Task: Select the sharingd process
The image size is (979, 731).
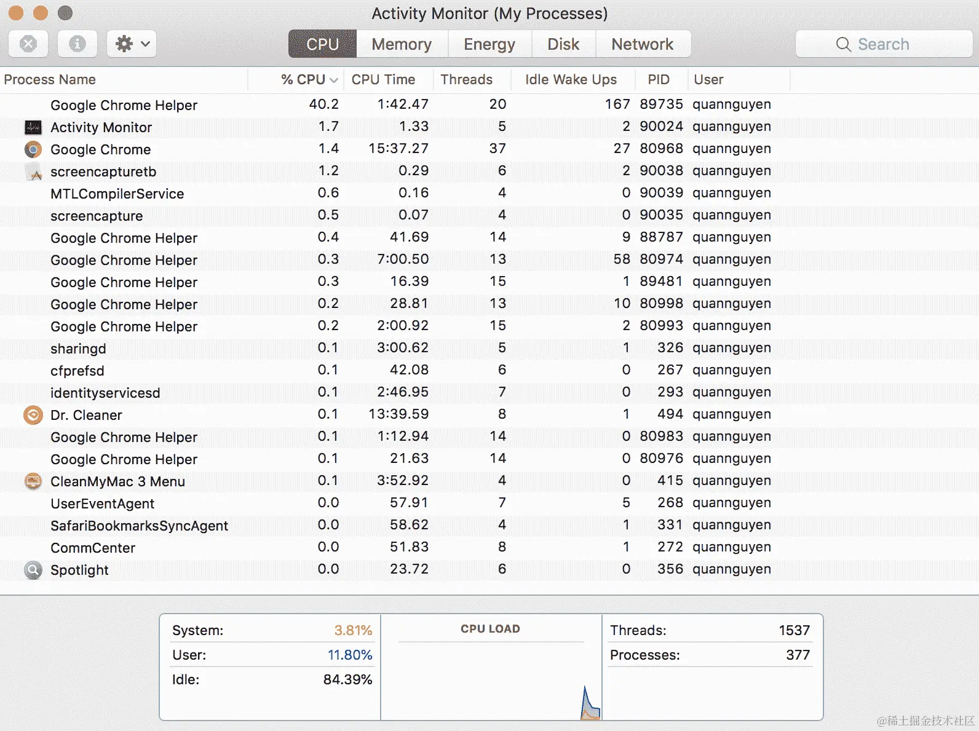Action: (489, 349)
